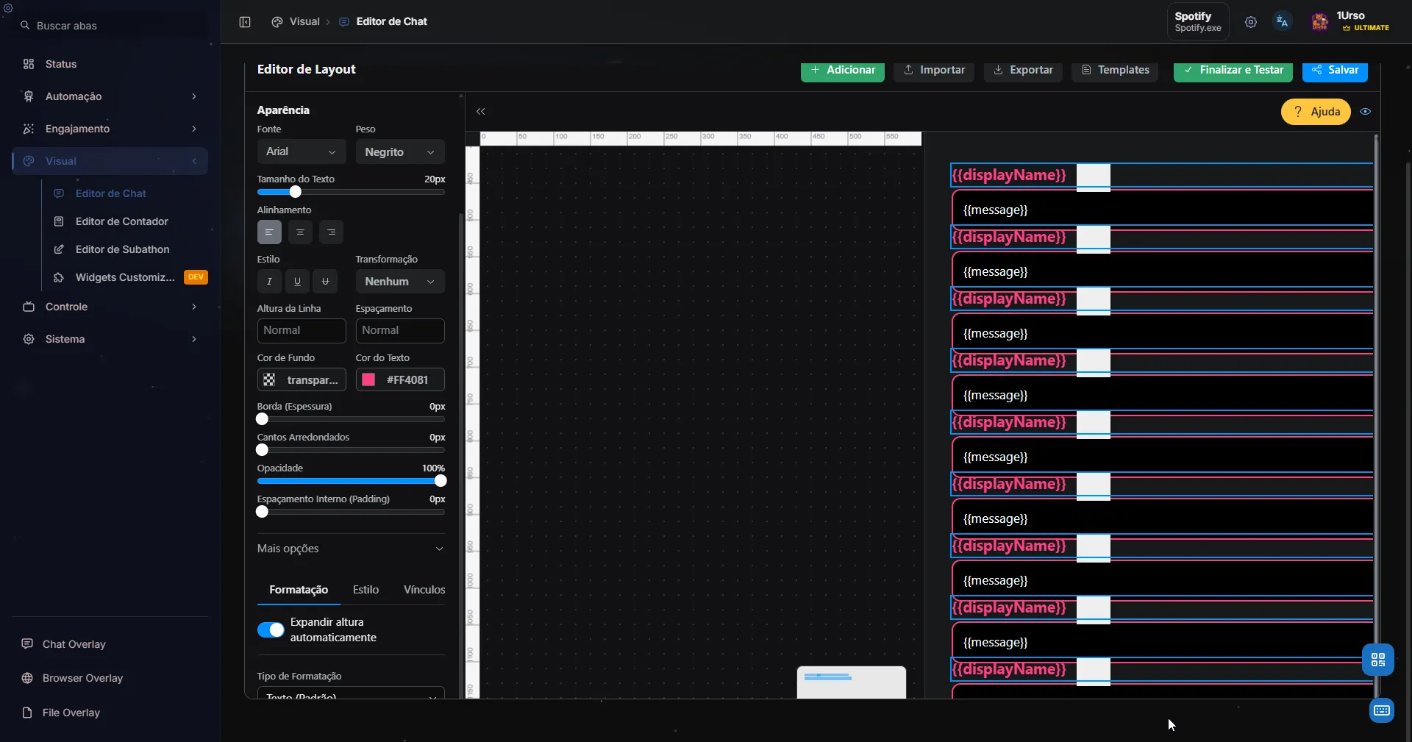
Task: Click the on-screen keyboard icon
Action: click(x=1382, y=710)
